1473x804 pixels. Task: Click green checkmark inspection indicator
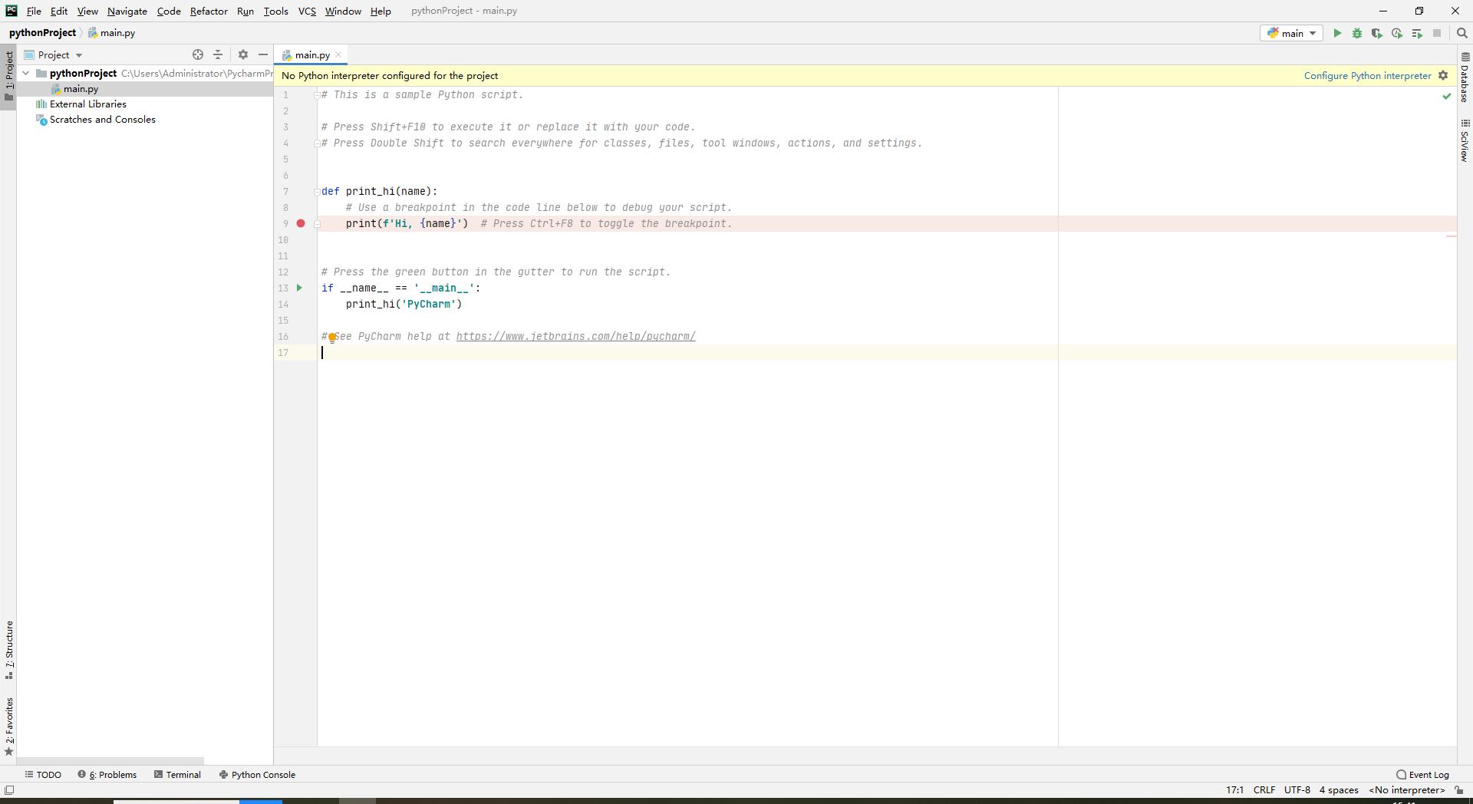[1446, 96]
